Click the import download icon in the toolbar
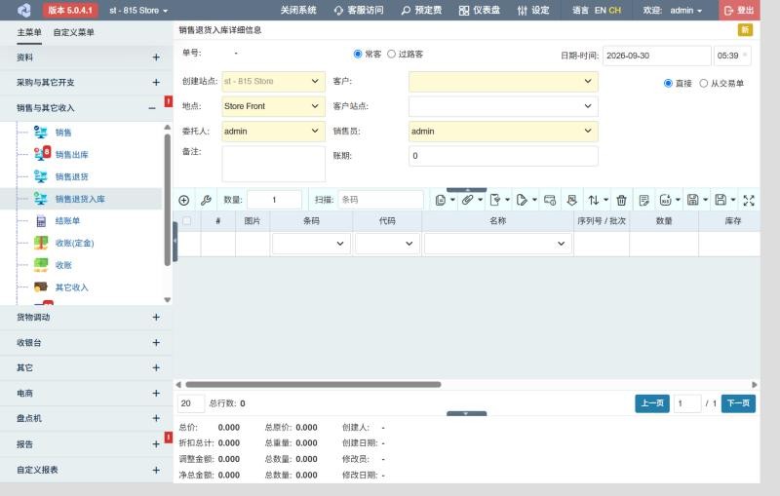 (x=572, y=200)
